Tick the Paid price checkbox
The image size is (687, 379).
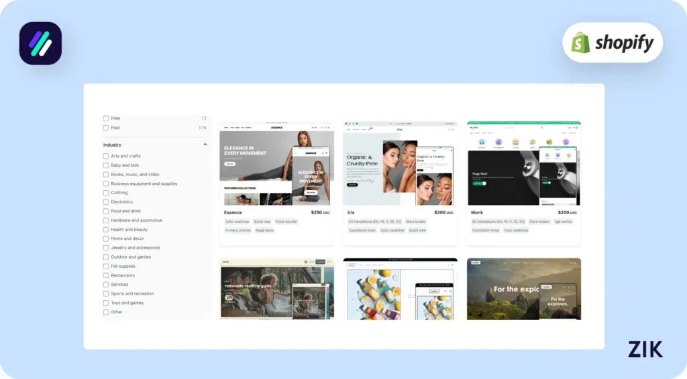click(x=105, y=128)
